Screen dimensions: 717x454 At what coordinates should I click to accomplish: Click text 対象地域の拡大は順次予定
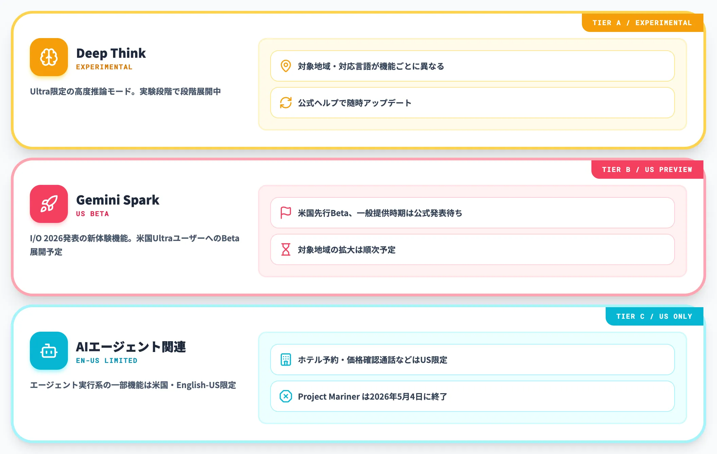[347, 250]
